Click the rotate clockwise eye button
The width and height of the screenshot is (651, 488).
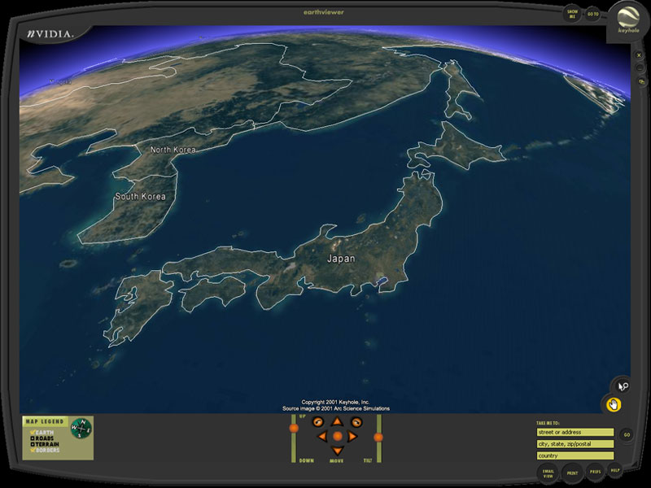tap(356, 422)
